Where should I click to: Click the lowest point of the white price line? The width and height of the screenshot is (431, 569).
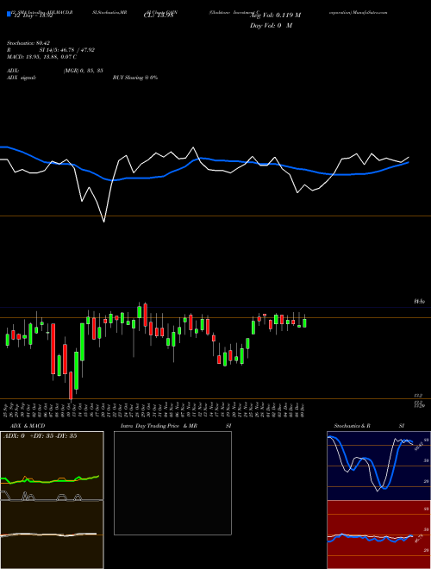point(104,222)
